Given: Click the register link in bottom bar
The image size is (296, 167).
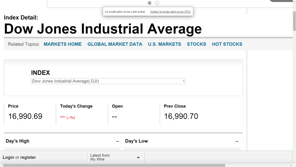Looking at the screenshot, I should click(28, 157).
